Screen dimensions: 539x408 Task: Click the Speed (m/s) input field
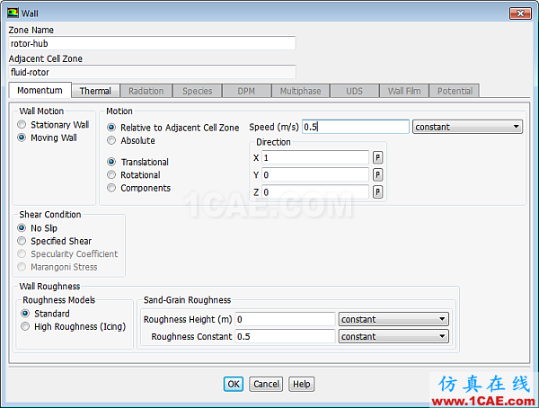(x=355, y=127)
